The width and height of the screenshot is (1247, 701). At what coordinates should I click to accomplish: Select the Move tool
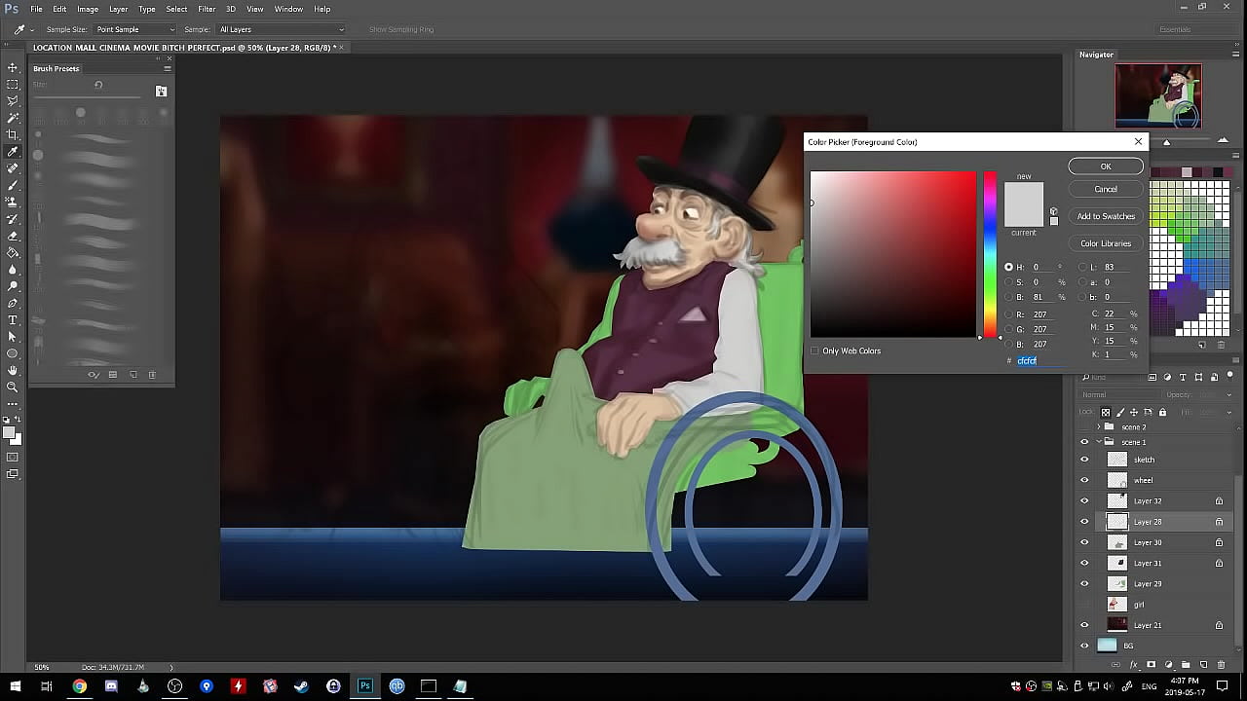(13, 67)
